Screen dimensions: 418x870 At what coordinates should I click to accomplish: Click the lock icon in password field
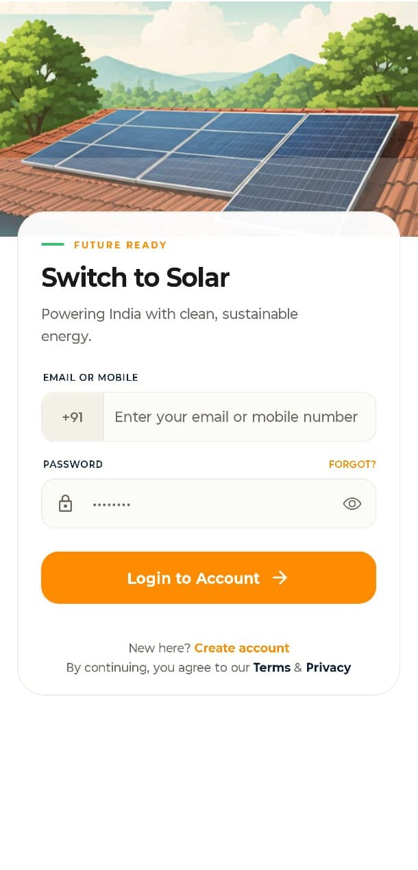click(65, 504)
